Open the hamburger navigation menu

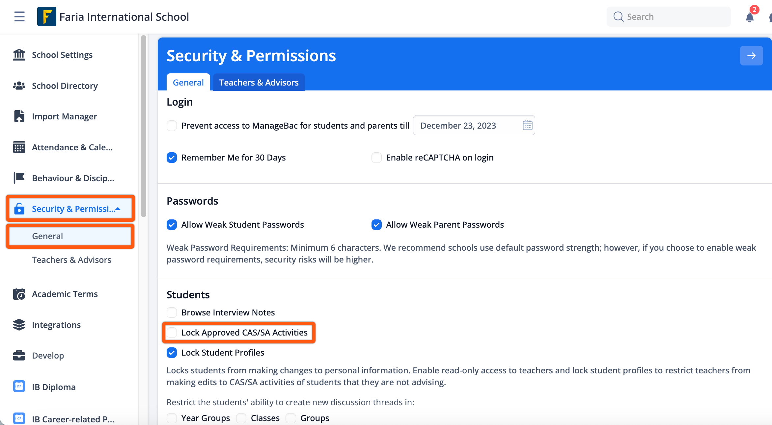(x=19, y=16)
